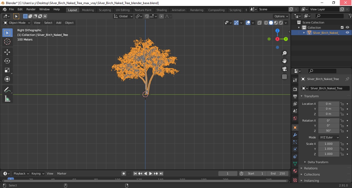
Task: Open View Layer properties tab
Action: pos(295,104)
